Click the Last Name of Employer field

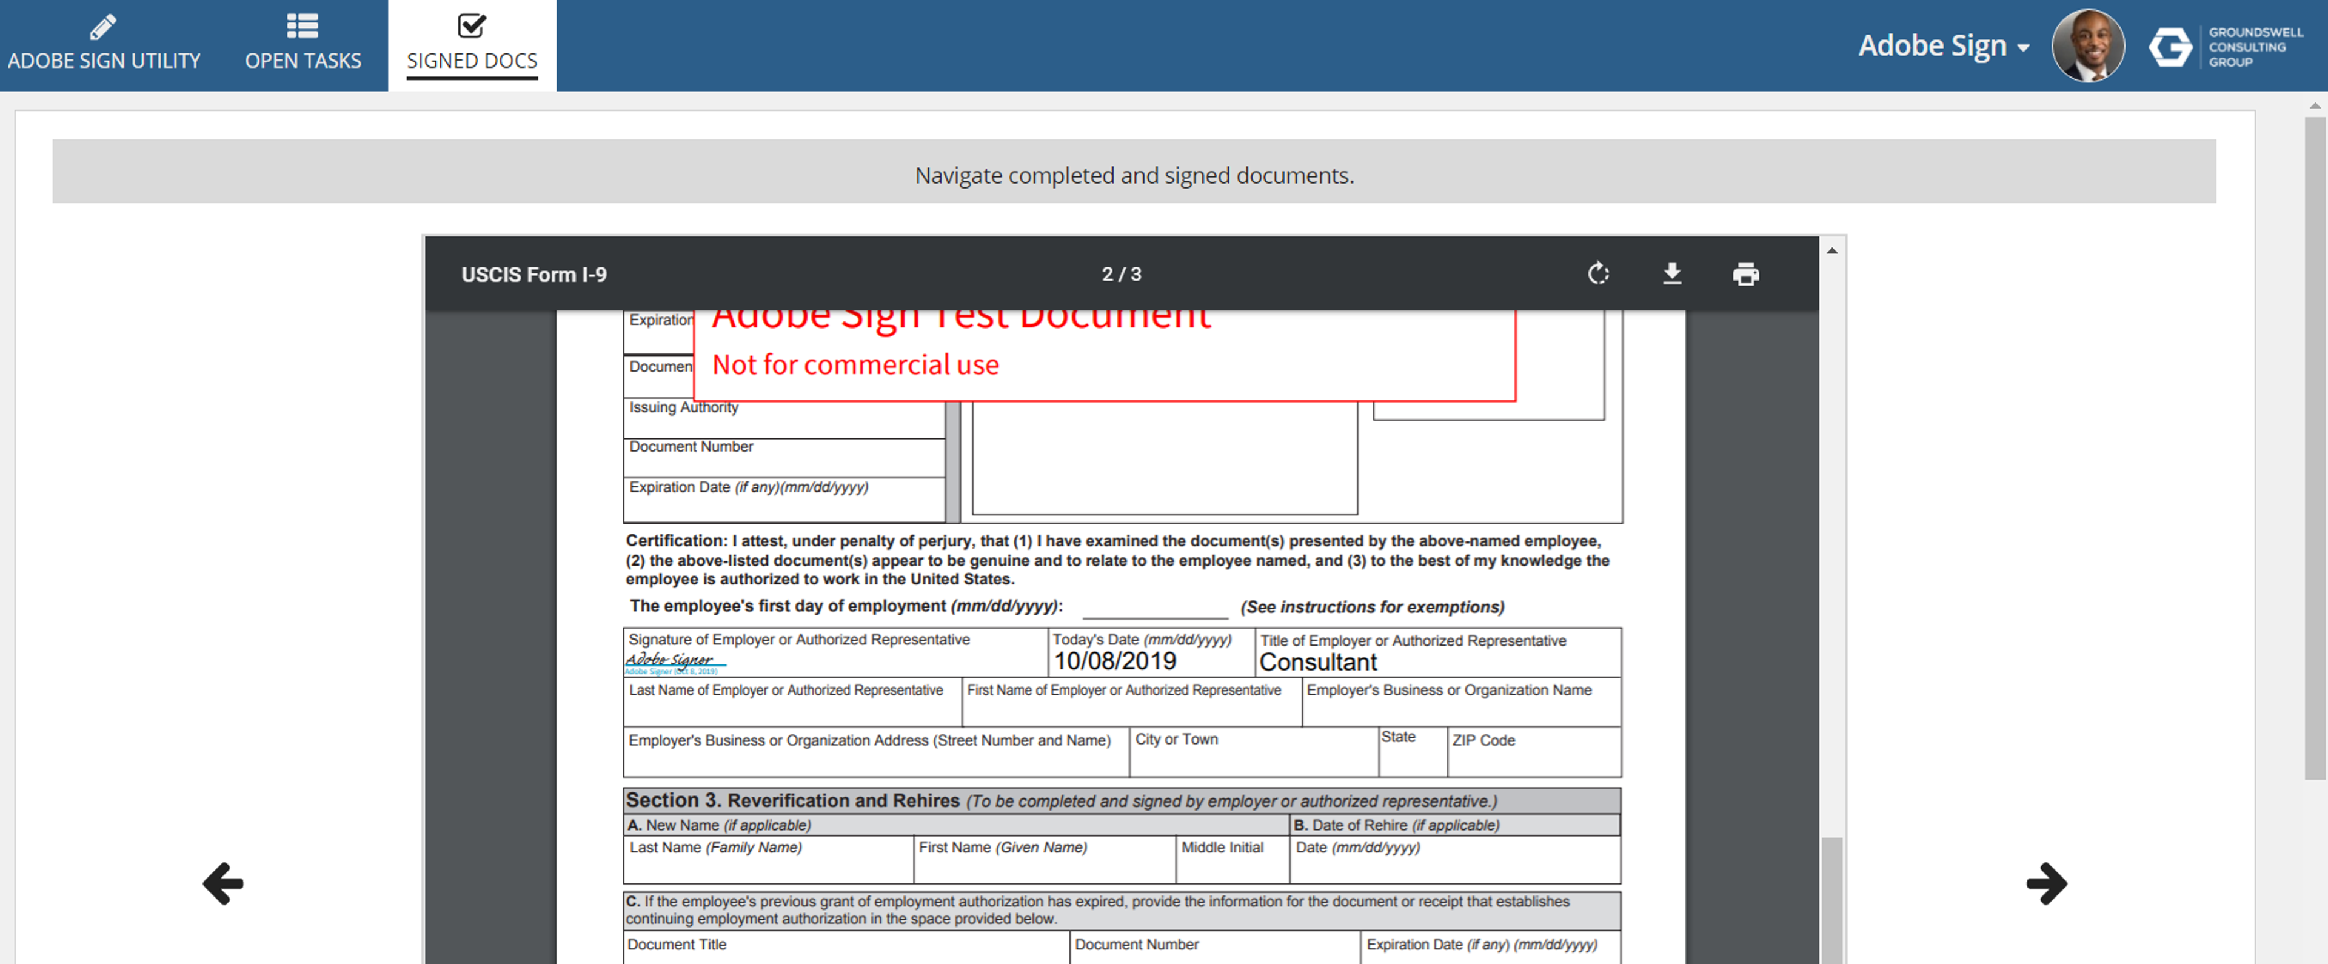click(x=792, y=702)
